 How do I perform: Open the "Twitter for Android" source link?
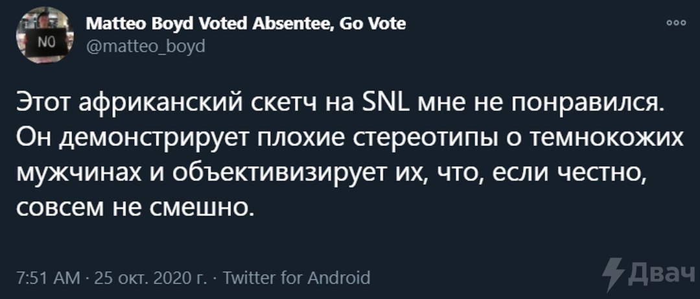pos(296,278)
